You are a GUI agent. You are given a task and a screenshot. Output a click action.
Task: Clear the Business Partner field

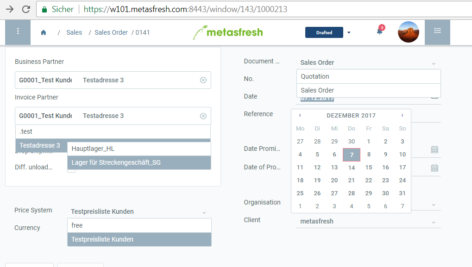[203, 80]
